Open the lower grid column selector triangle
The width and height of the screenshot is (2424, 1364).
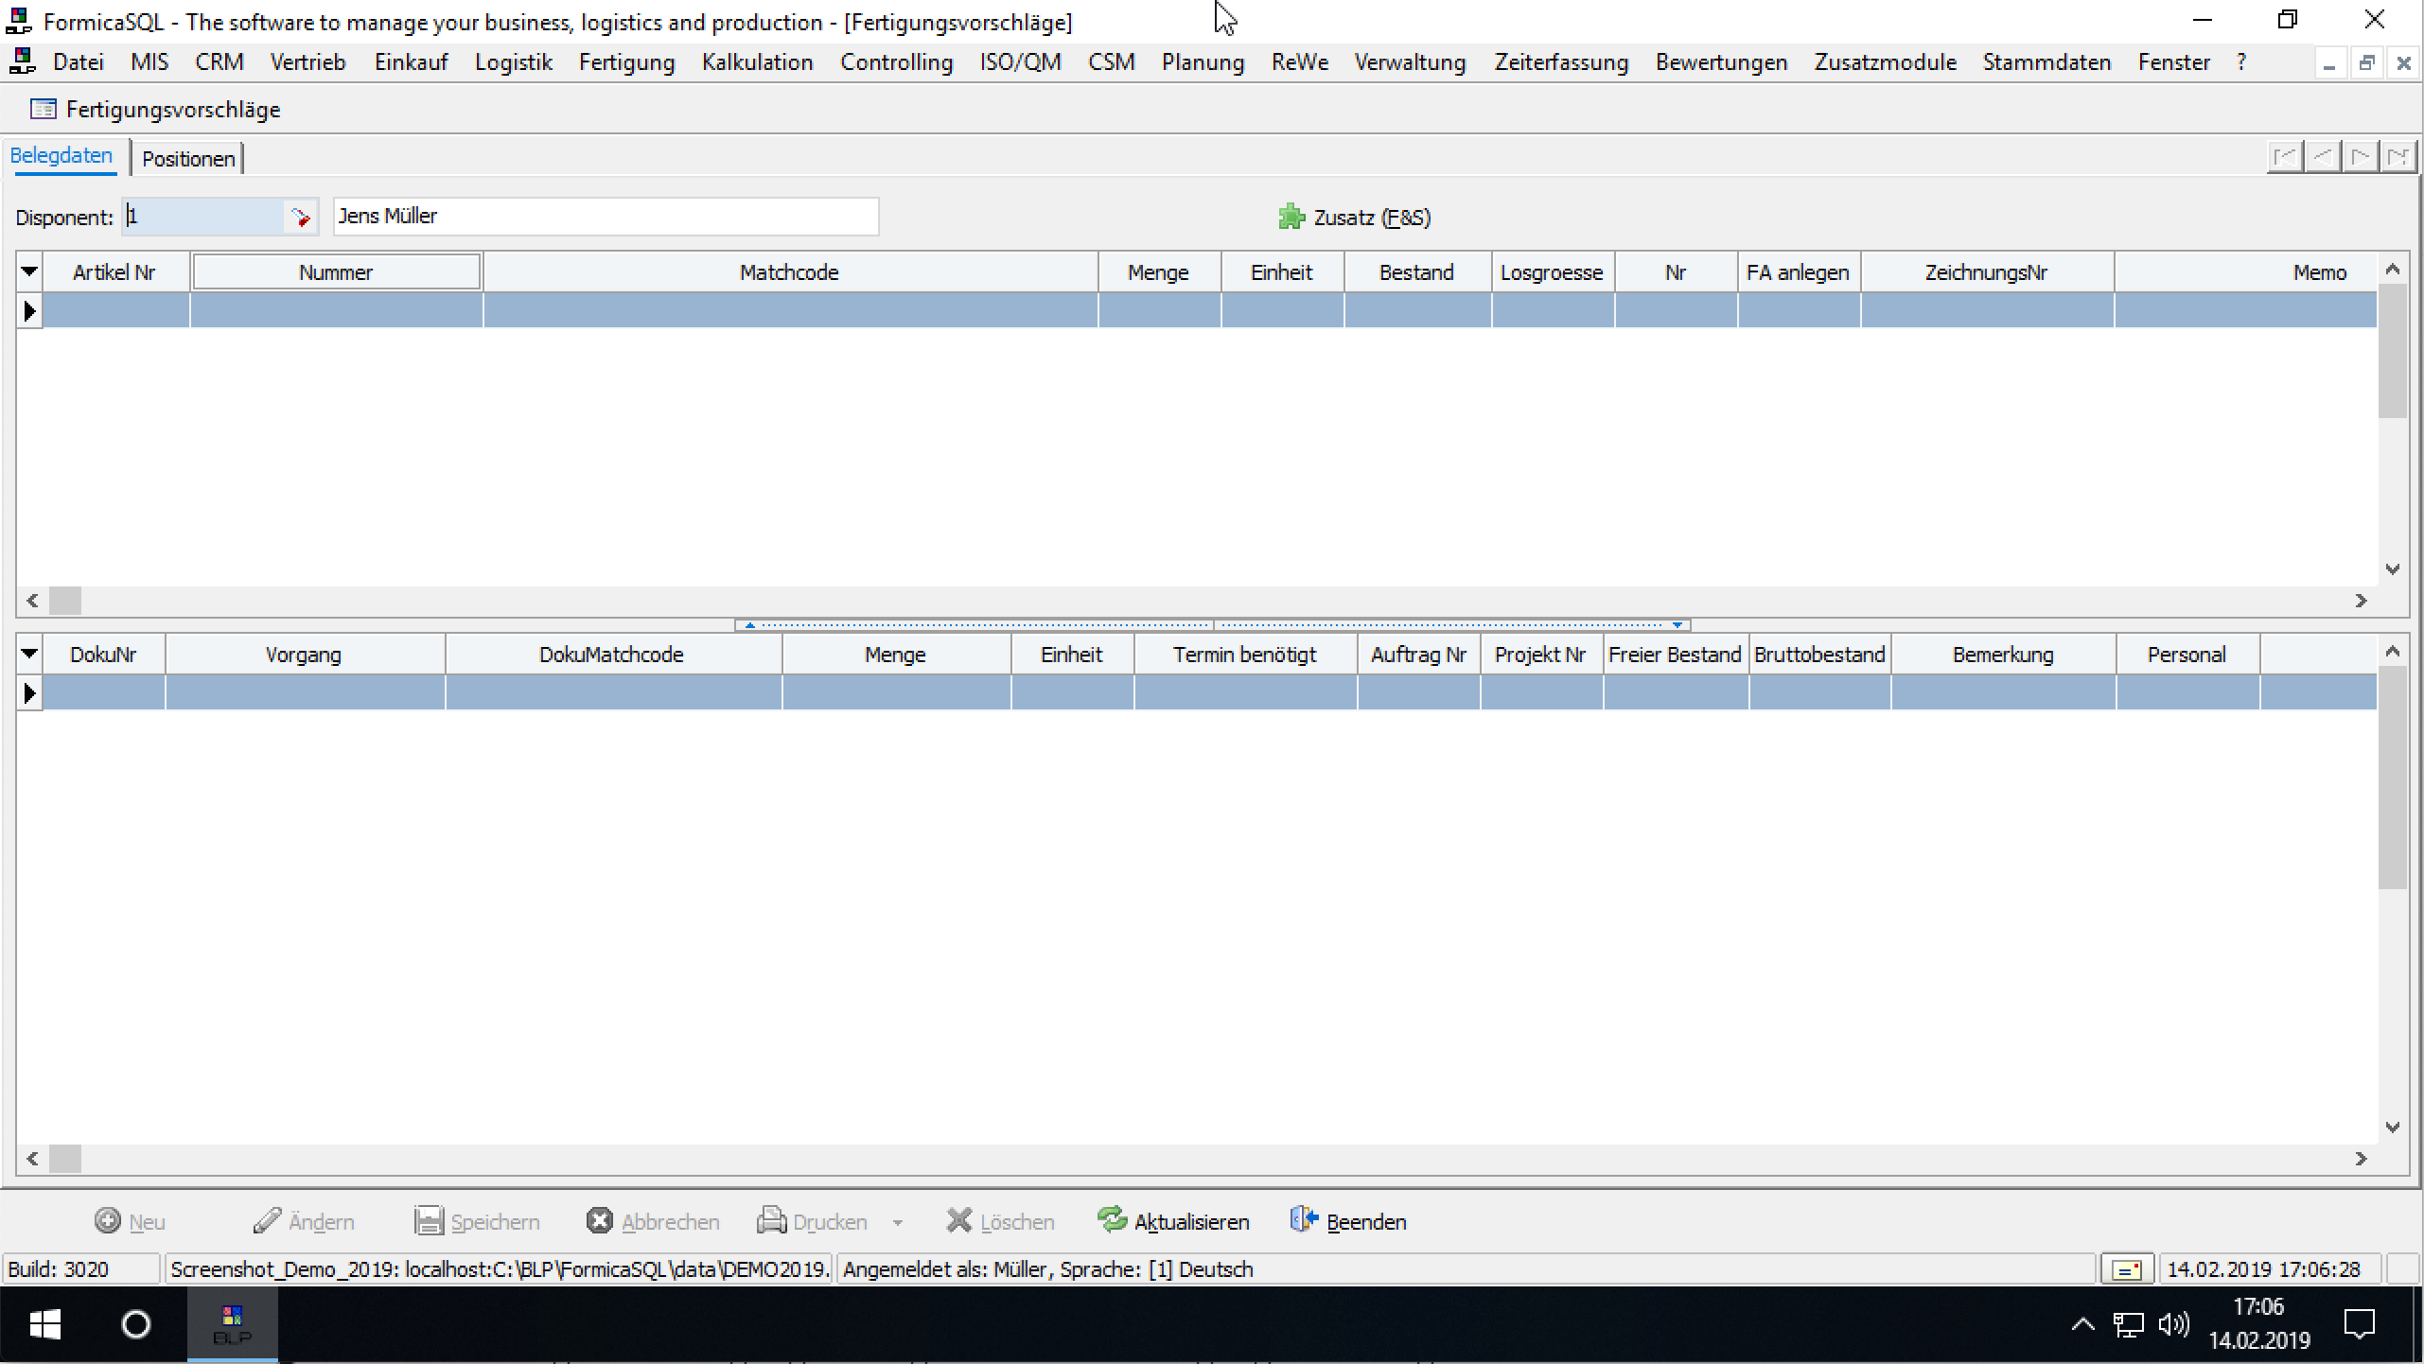pyautogui.click(x=29, y=654)
